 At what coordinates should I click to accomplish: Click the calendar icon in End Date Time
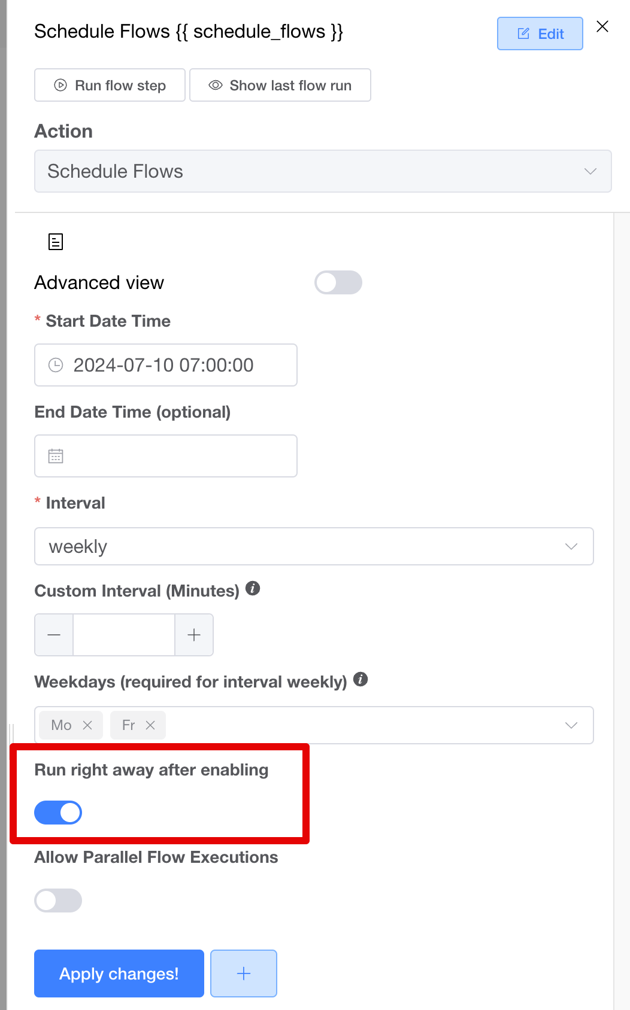56,456
